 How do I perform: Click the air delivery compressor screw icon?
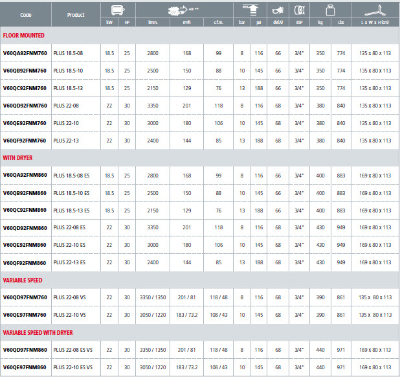177,11
